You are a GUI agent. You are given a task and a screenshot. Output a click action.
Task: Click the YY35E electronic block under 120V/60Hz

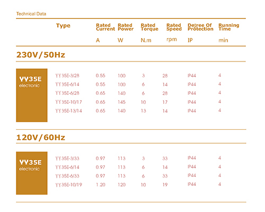click(32, 173)
